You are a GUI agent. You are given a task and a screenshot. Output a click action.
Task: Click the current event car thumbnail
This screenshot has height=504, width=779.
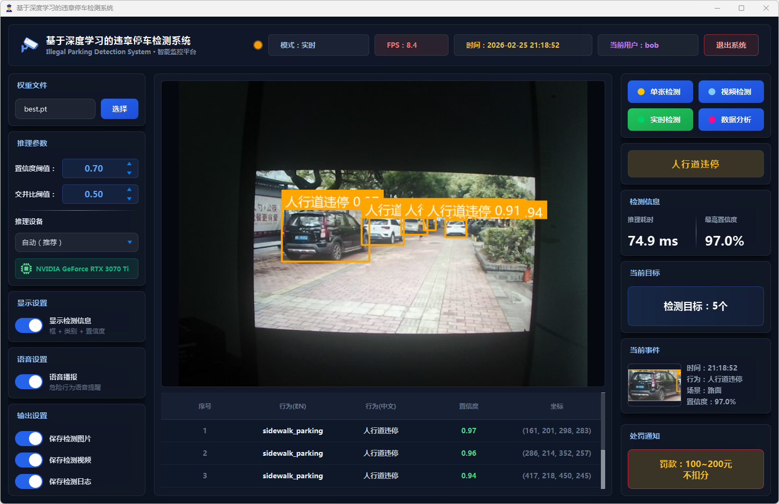click(654, 385)
